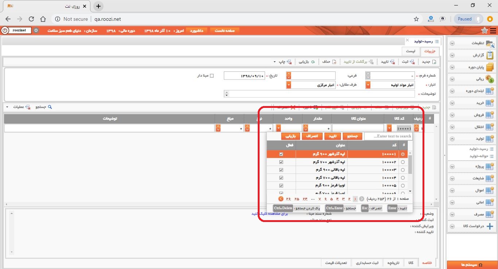The image size is (498, 269).
Task: Click the ریالی coins icon
Action: pyautogui.click(x=490, y=79)
